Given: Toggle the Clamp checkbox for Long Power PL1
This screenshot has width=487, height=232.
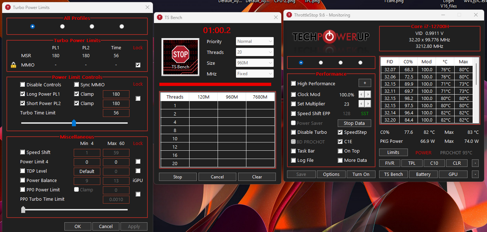Looking at the screenshot, I should click(77, 94).
